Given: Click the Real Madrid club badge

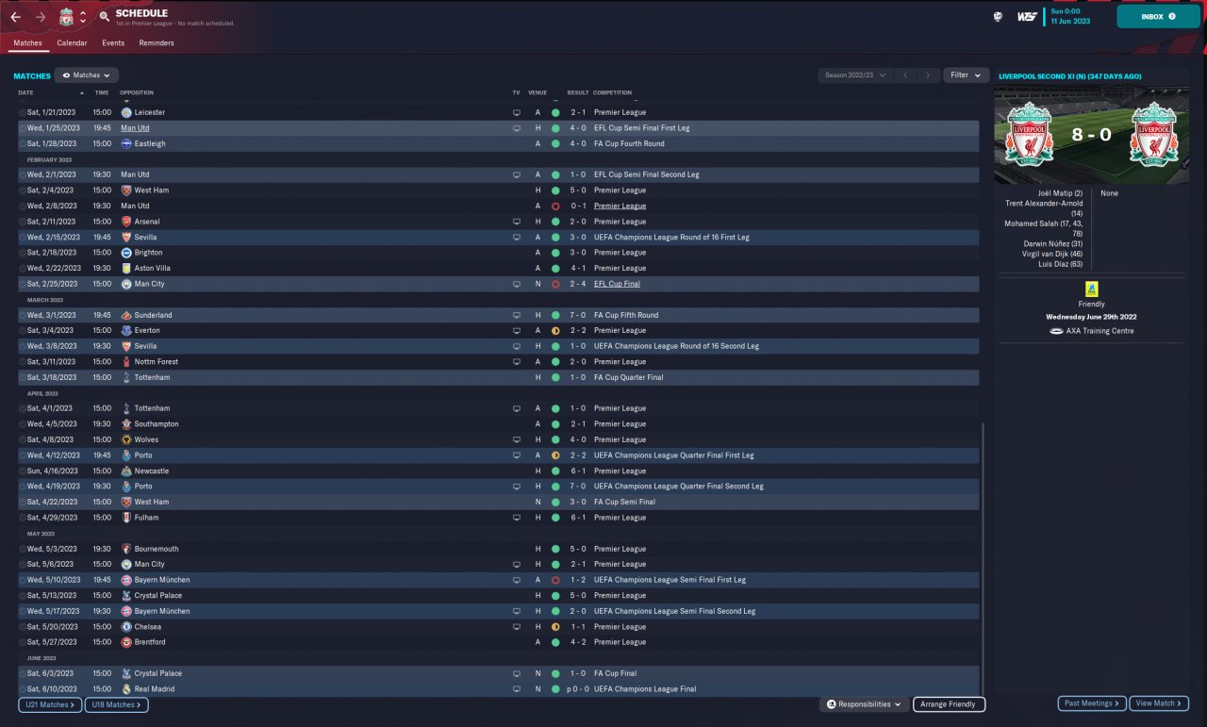Looking at the screenshot, I should click(126, 689).
